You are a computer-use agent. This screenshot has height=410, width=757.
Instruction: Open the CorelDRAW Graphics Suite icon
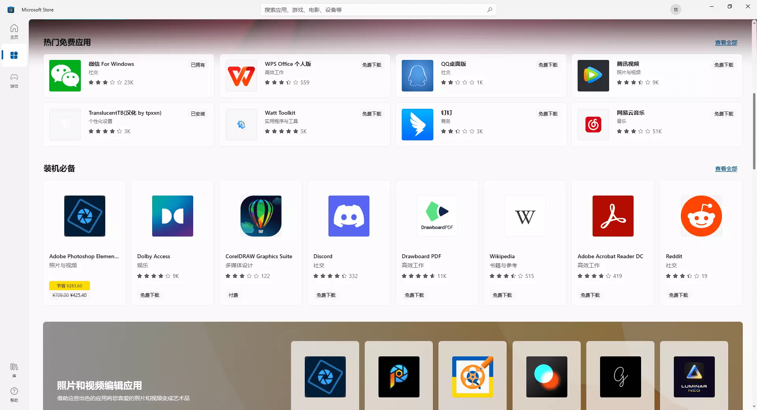[x=261, y=216]
